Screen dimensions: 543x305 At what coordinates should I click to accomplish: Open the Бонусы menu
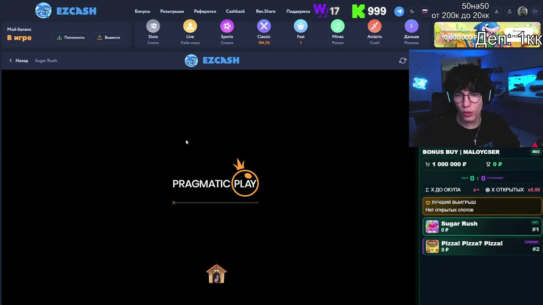(143, 11)
